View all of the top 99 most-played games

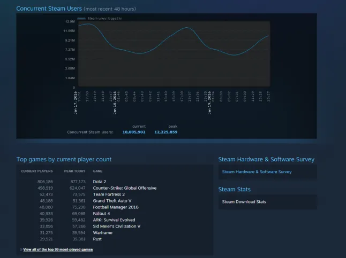coord(58,249)
